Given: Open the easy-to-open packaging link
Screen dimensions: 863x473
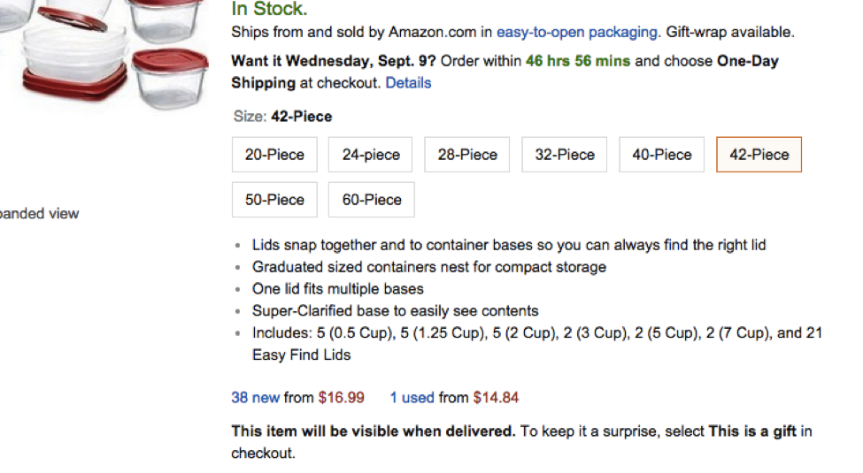Looking at the screenshot, I should [x=577, y=33].
